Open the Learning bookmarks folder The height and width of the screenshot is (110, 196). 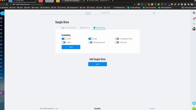[62, 8]
